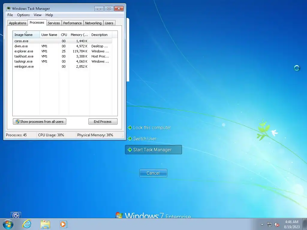
Task: Switch to the Networking tab
Action: point(93,23)
